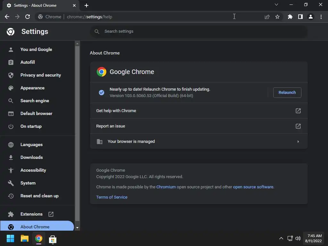Open Microsoft Store from the taskbar

pyautogui.click(x=53, y=239)
